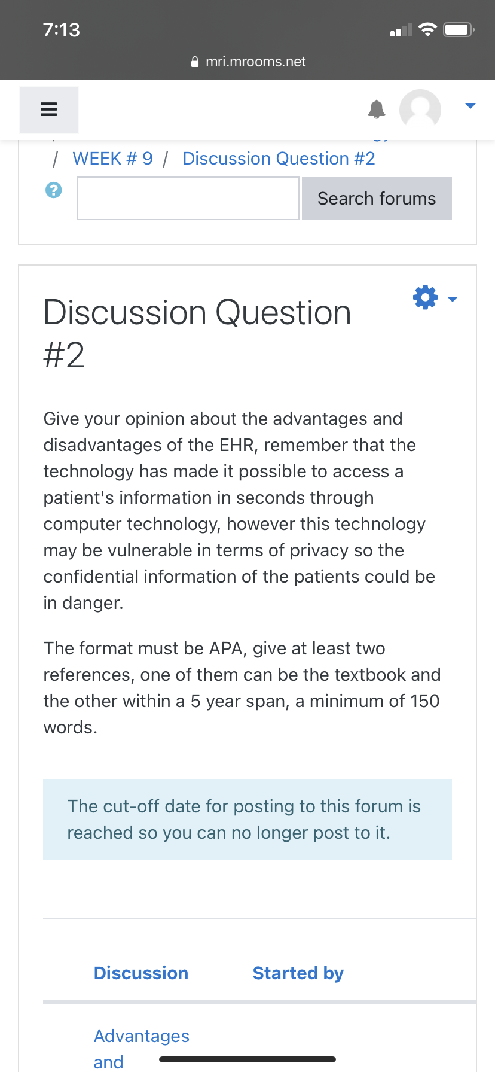Tap the cellular signal bars icon
This screenshot has height=1072, width=495.
(x=401, y=30)
